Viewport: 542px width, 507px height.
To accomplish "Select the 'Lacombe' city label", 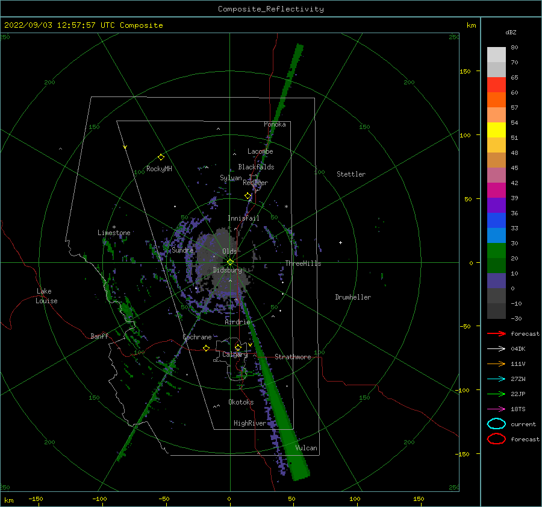I will click(260, 151).
